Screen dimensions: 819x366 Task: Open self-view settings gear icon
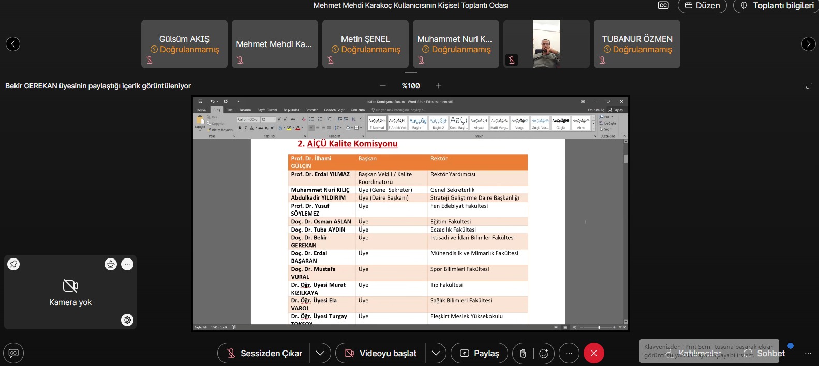click(x=127, y=320)
